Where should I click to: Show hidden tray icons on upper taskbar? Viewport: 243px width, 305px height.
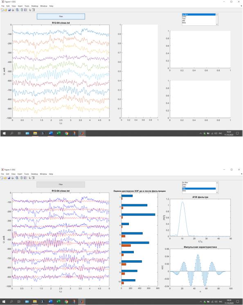(x=201, y=134)
